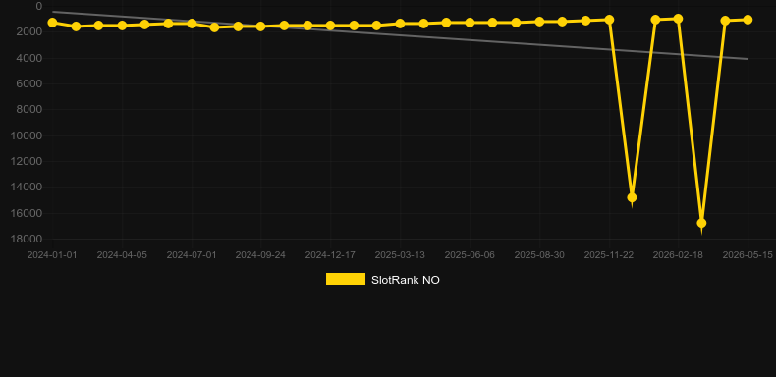Screen dimensions: 776x377
Task: Select the data point at 2024-07-01
Action: pyautogui.click(x=192, y=24)
